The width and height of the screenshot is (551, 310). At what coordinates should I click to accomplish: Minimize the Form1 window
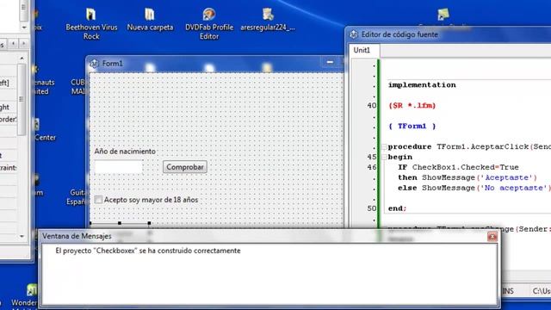tap(330, 62)
